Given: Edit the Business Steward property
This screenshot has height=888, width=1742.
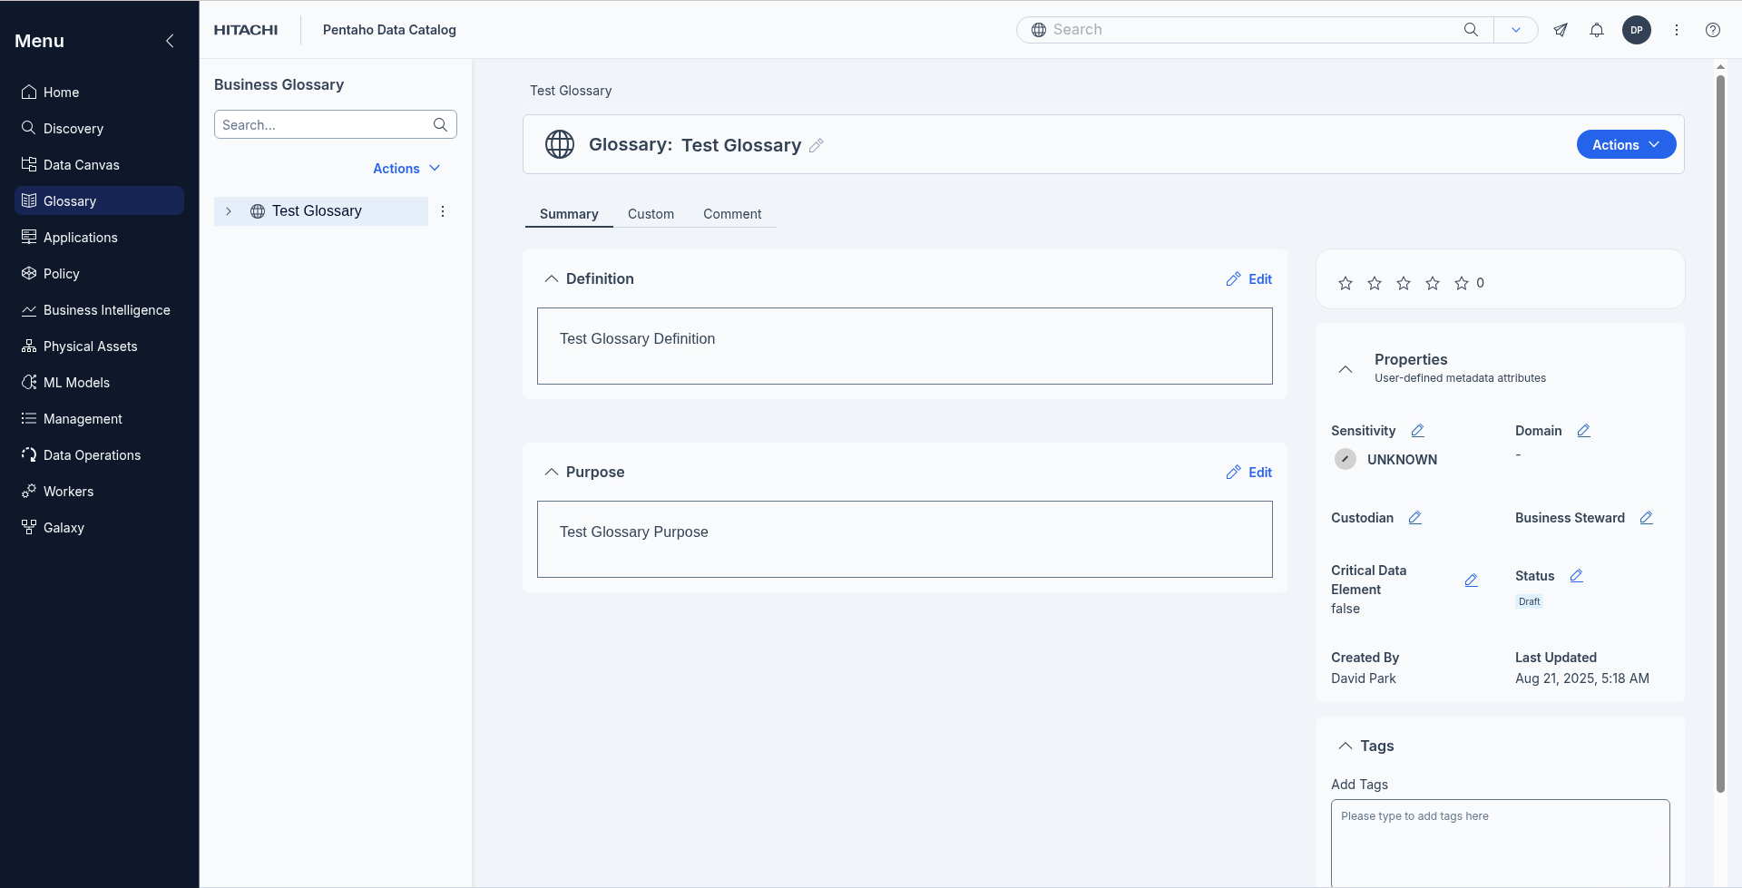Looking at the screenshot, I should [1646, 518].
